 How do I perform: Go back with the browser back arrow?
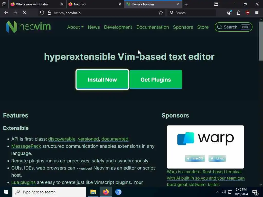(6, 13)
